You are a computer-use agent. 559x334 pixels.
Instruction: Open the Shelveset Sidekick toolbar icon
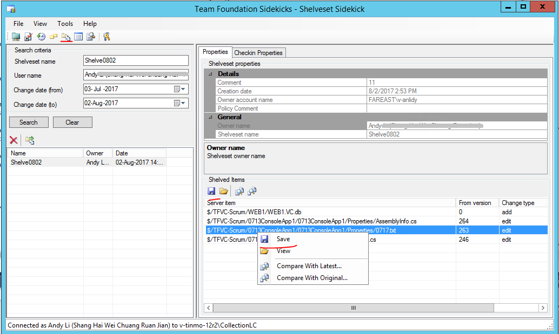point(66,37)
